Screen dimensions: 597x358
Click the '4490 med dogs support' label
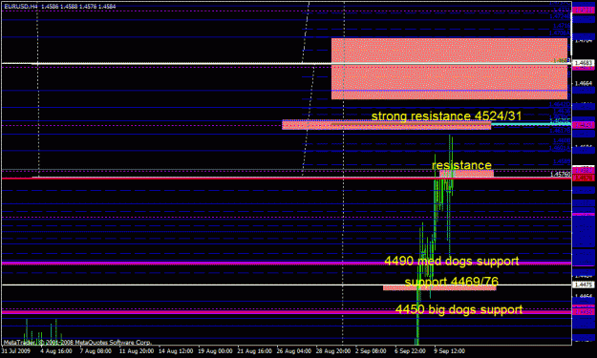click(x=452, y=261)
